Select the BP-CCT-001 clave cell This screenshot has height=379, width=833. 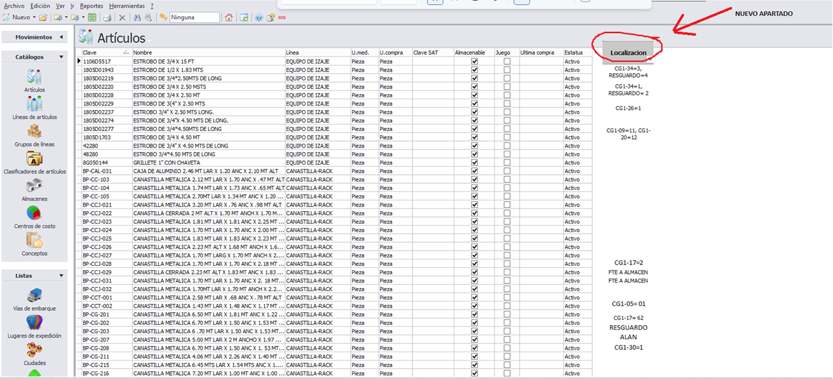point(107,298)
